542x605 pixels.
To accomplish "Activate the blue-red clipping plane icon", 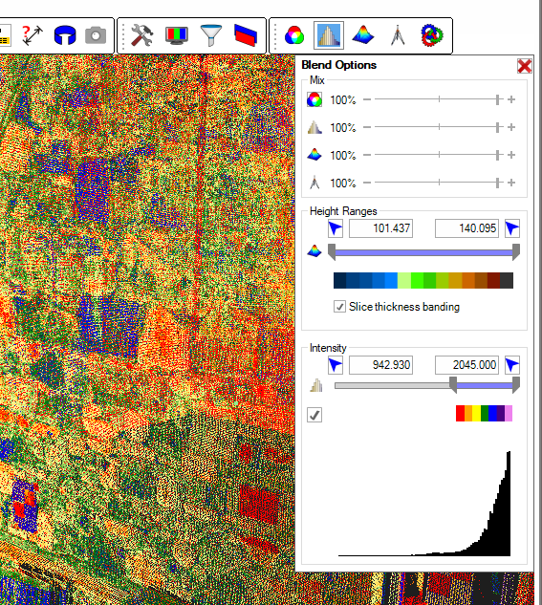I will click(246, 35).
